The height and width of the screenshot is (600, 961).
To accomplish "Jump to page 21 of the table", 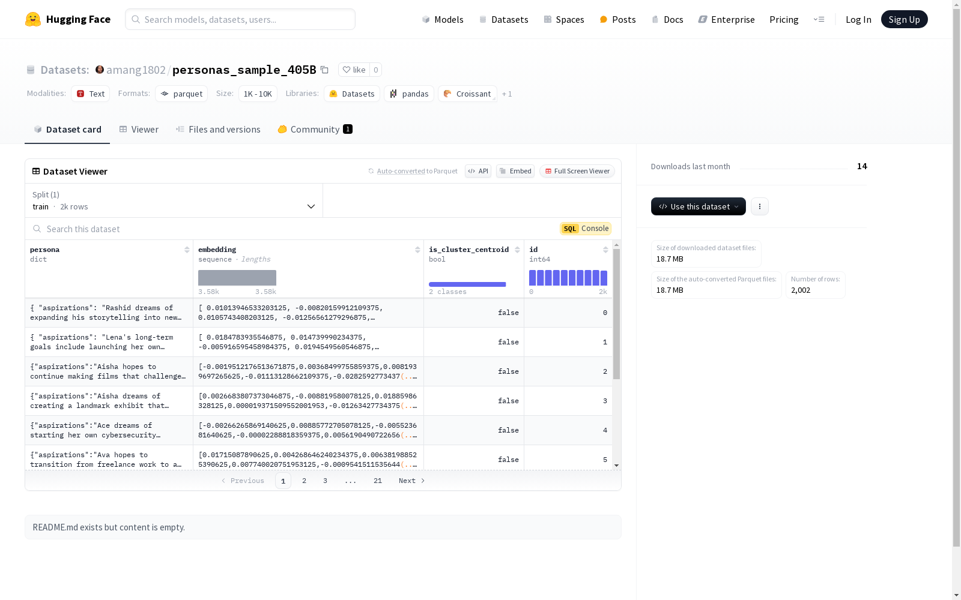I will point(378,481).
